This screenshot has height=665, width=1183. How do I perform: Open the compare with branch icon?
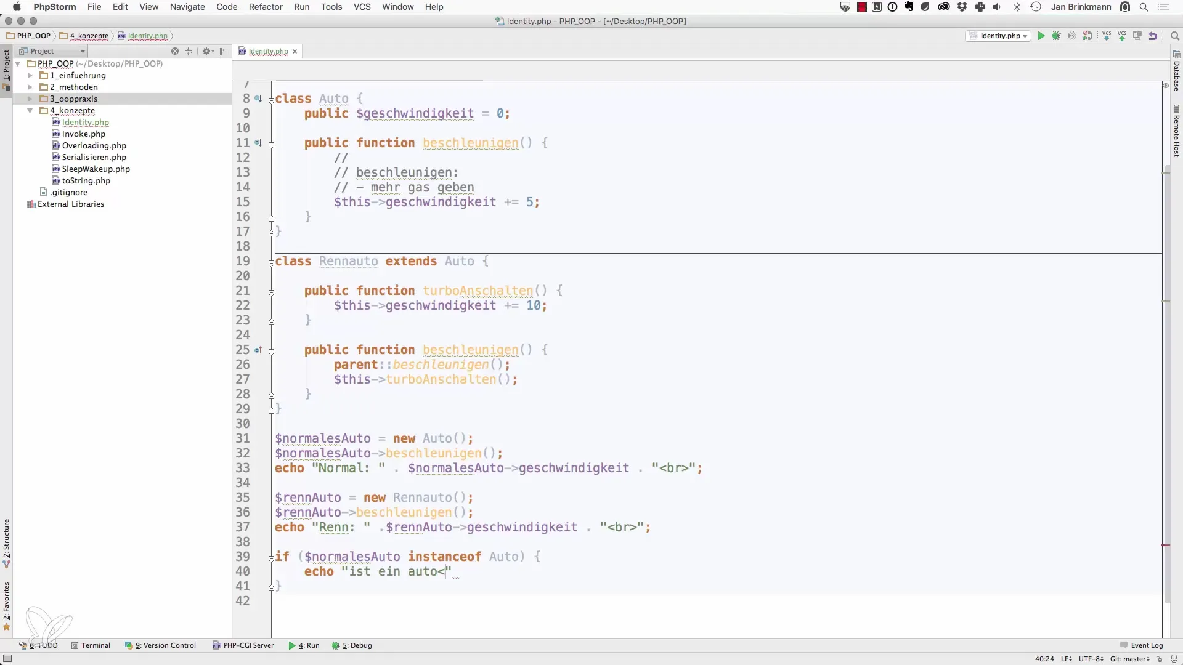1137,36
